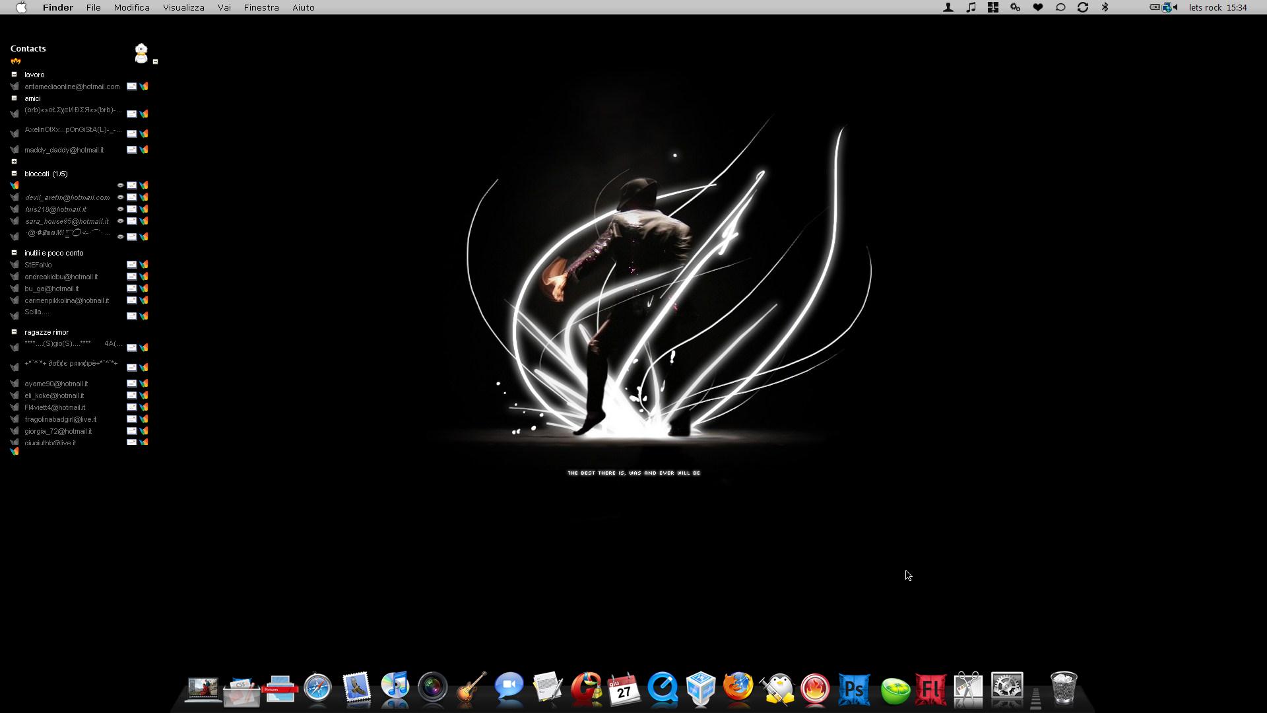Launch the Mail app in the Dock
1267x713 pixels.
356,688
